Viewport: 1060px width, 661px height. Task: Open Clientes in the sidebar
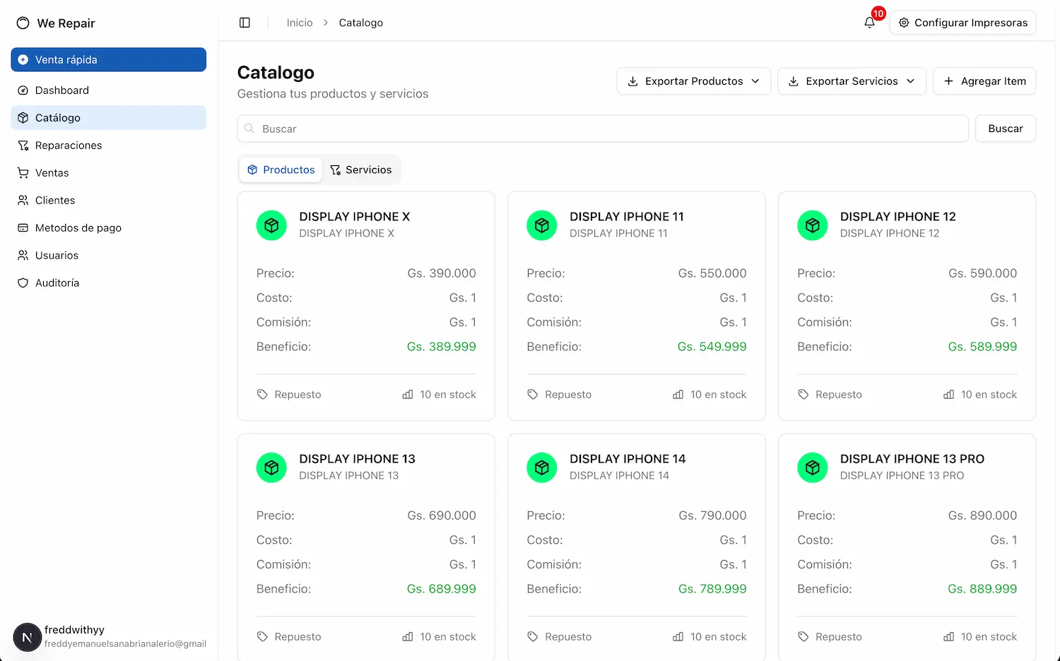point(108,201)
